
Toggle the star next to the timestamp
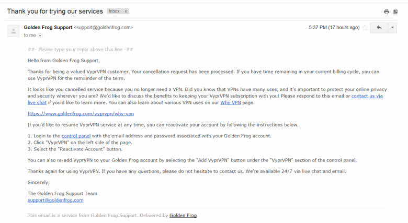tap(365, 28)
